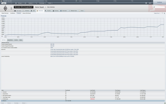Click the star bookmark icon
Screen dimensions: 166x104
(162, 13)
